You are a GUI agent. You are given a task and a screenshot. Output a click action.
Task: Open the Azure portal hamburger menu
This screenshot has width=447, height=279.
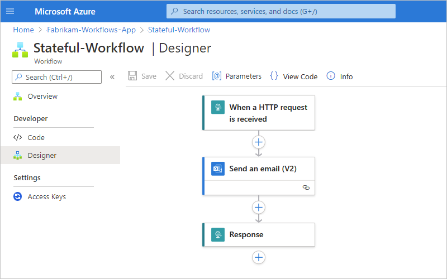pos(9,11)
